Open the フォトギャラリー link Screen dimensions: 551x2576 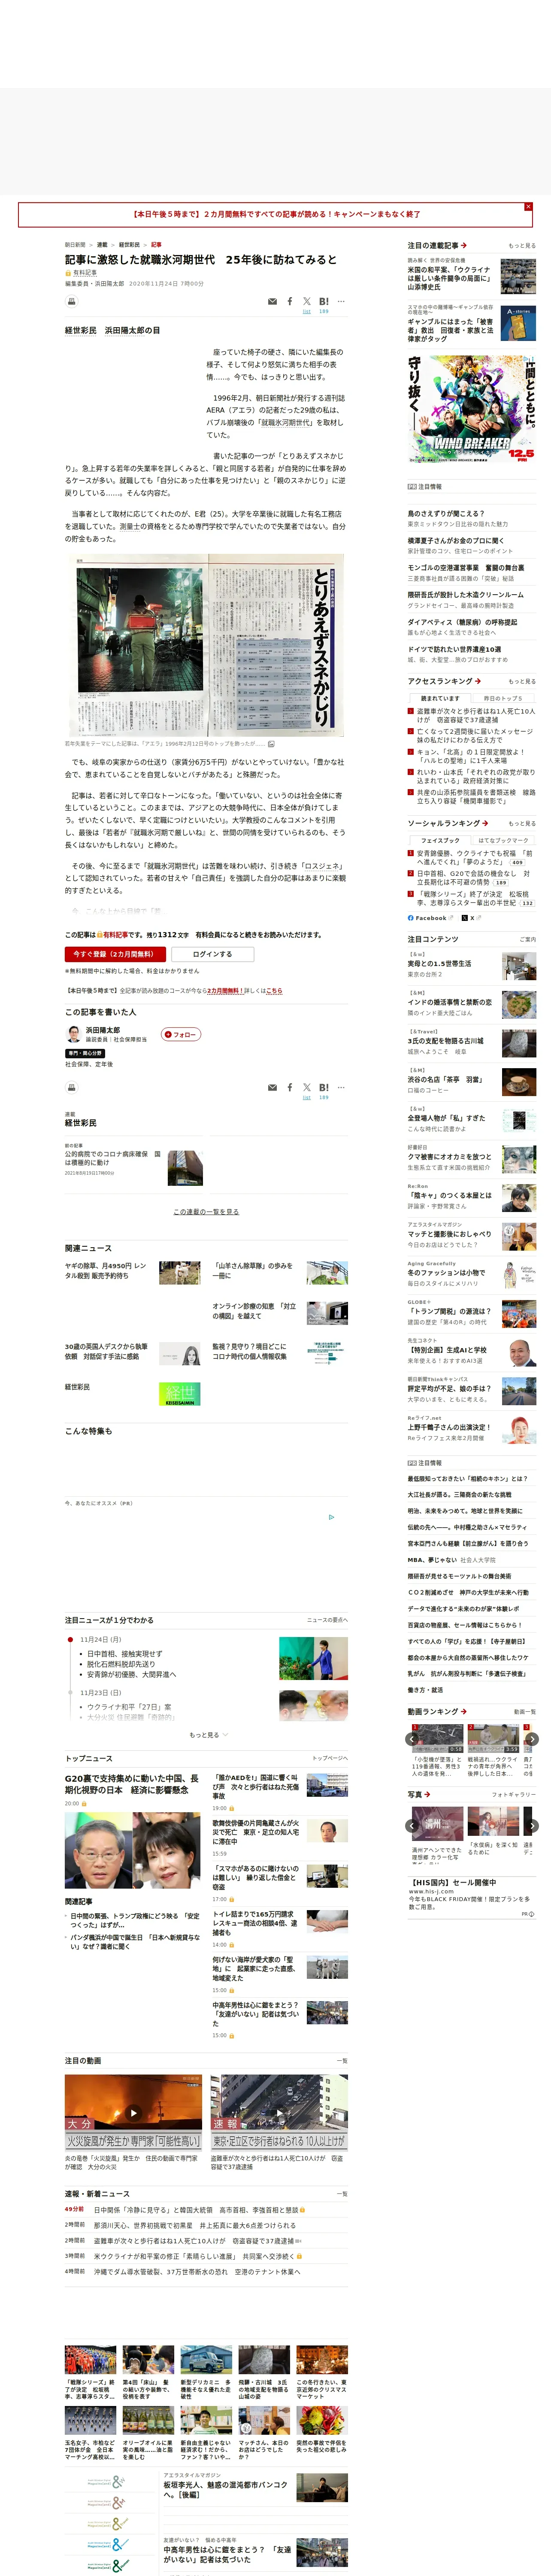click(514, 1794)
